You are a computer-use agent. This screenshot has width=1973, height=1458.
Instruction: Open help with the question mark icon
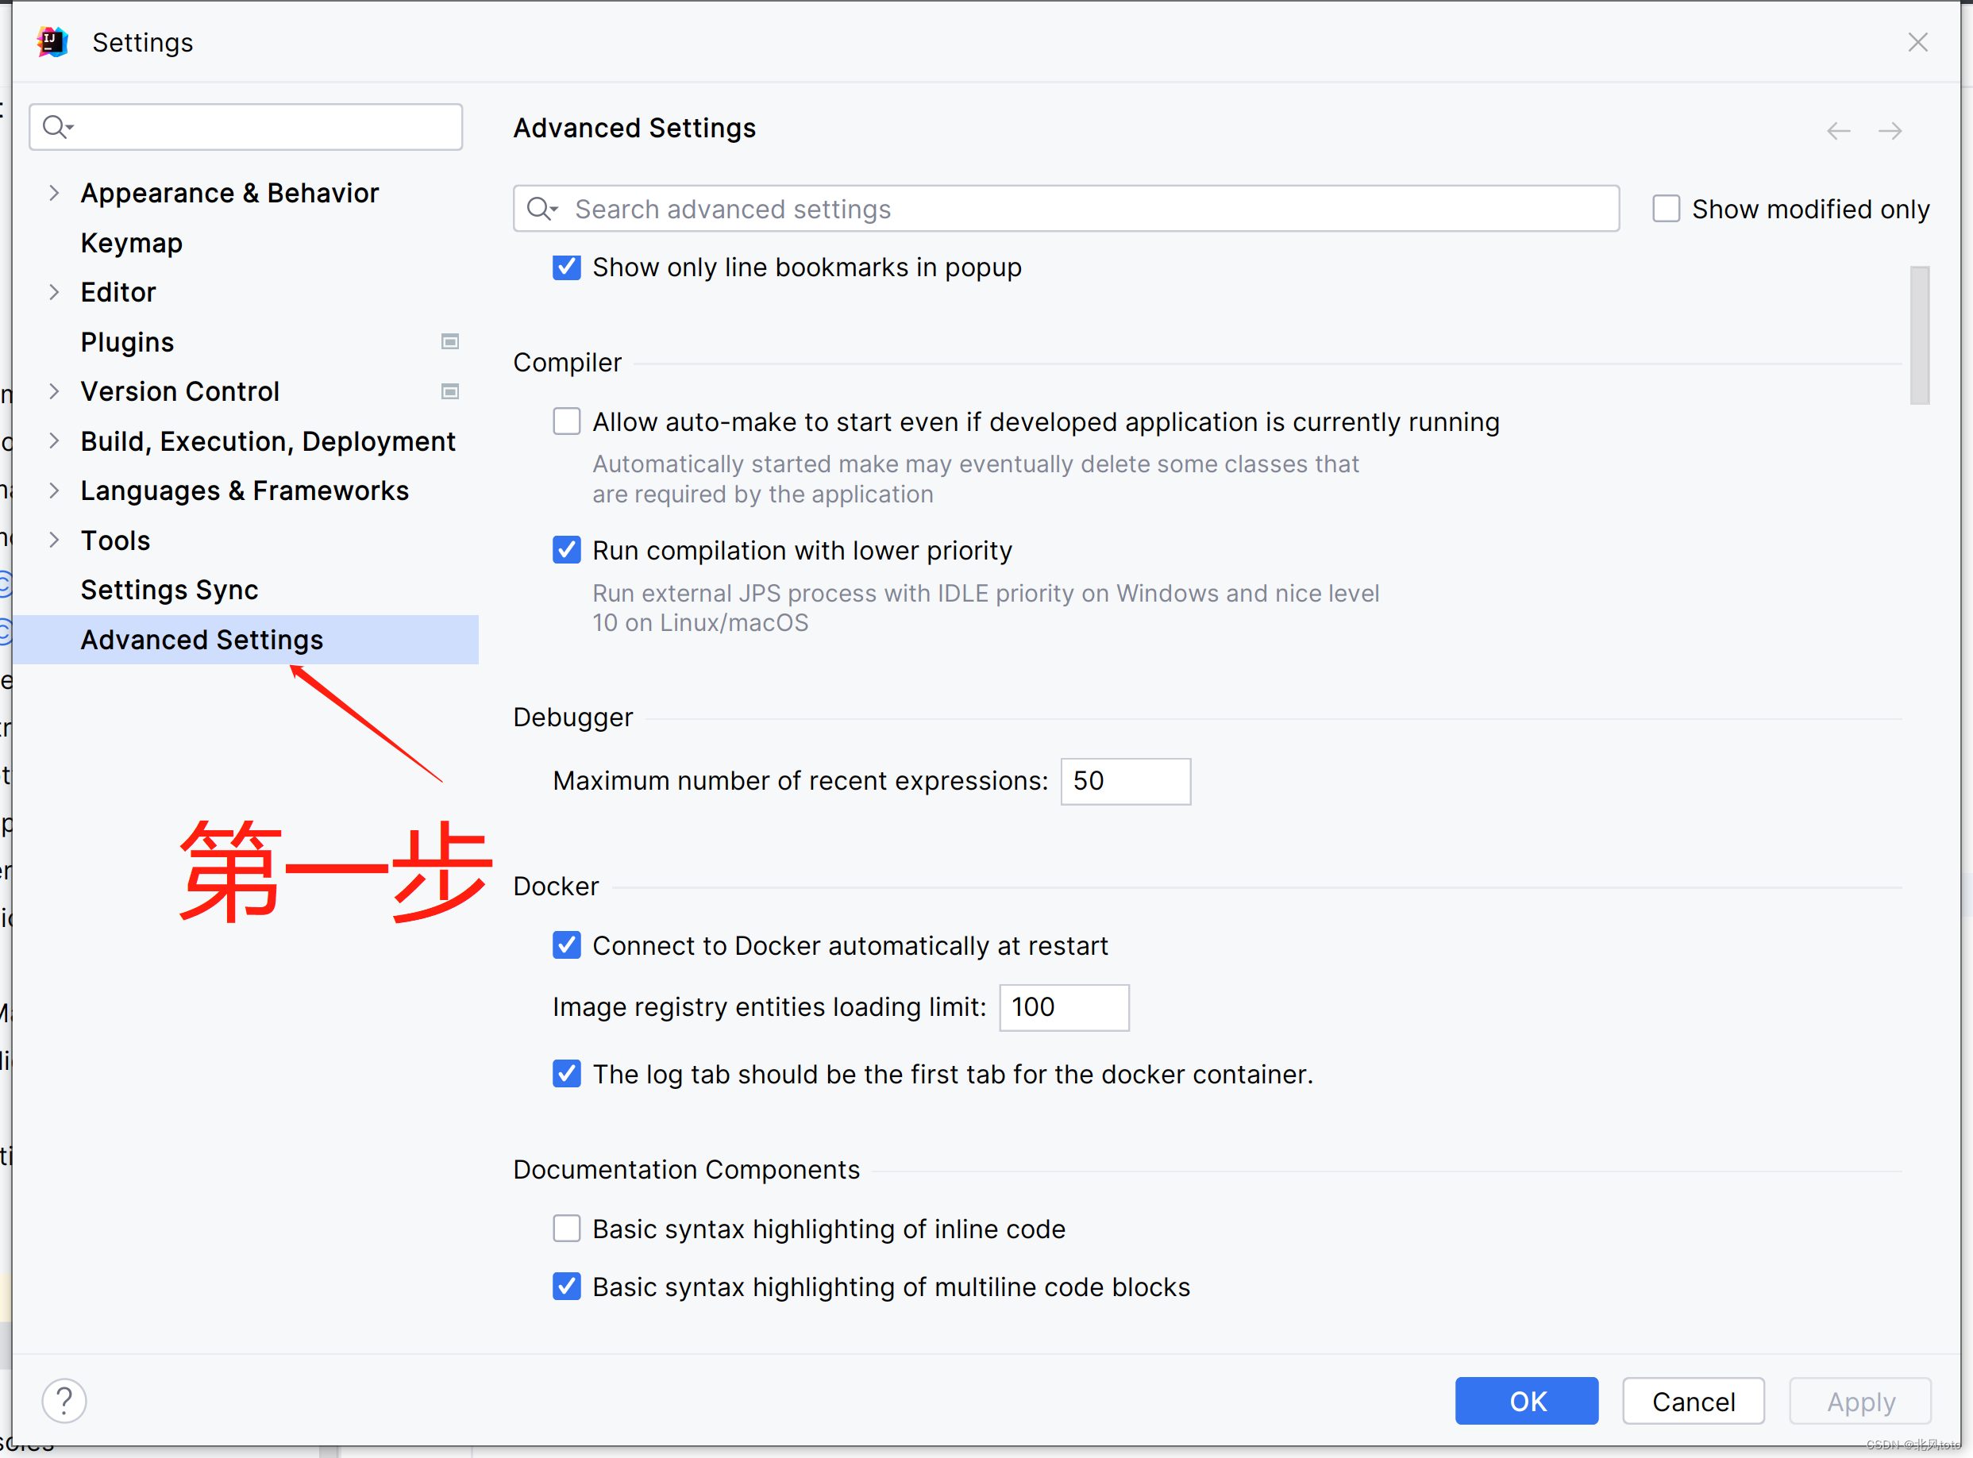(64, 1401)
